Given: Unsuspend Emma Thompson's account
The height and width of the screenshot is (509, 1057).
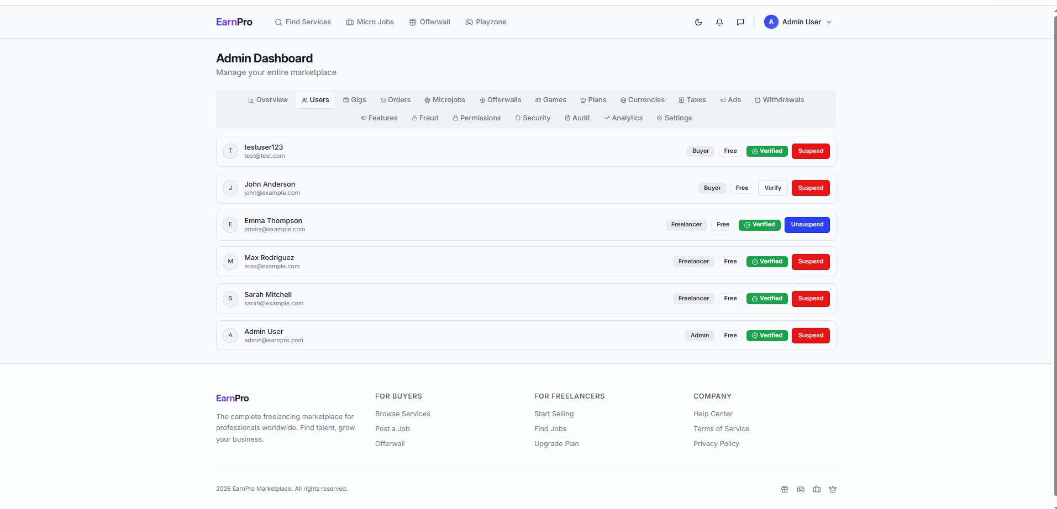Looking at the screenshot, I should [x=807, y=225].
